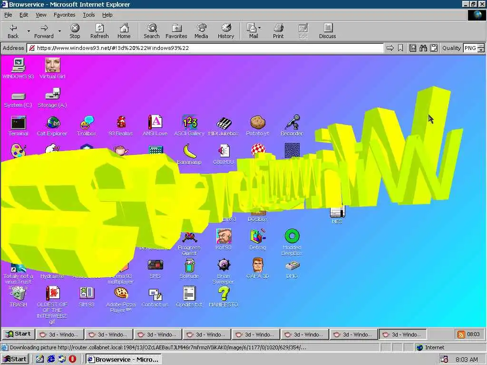This screenshot has width=487, height=365.
Task: Open the Potato.yt icon
Action: pos(257,126)
